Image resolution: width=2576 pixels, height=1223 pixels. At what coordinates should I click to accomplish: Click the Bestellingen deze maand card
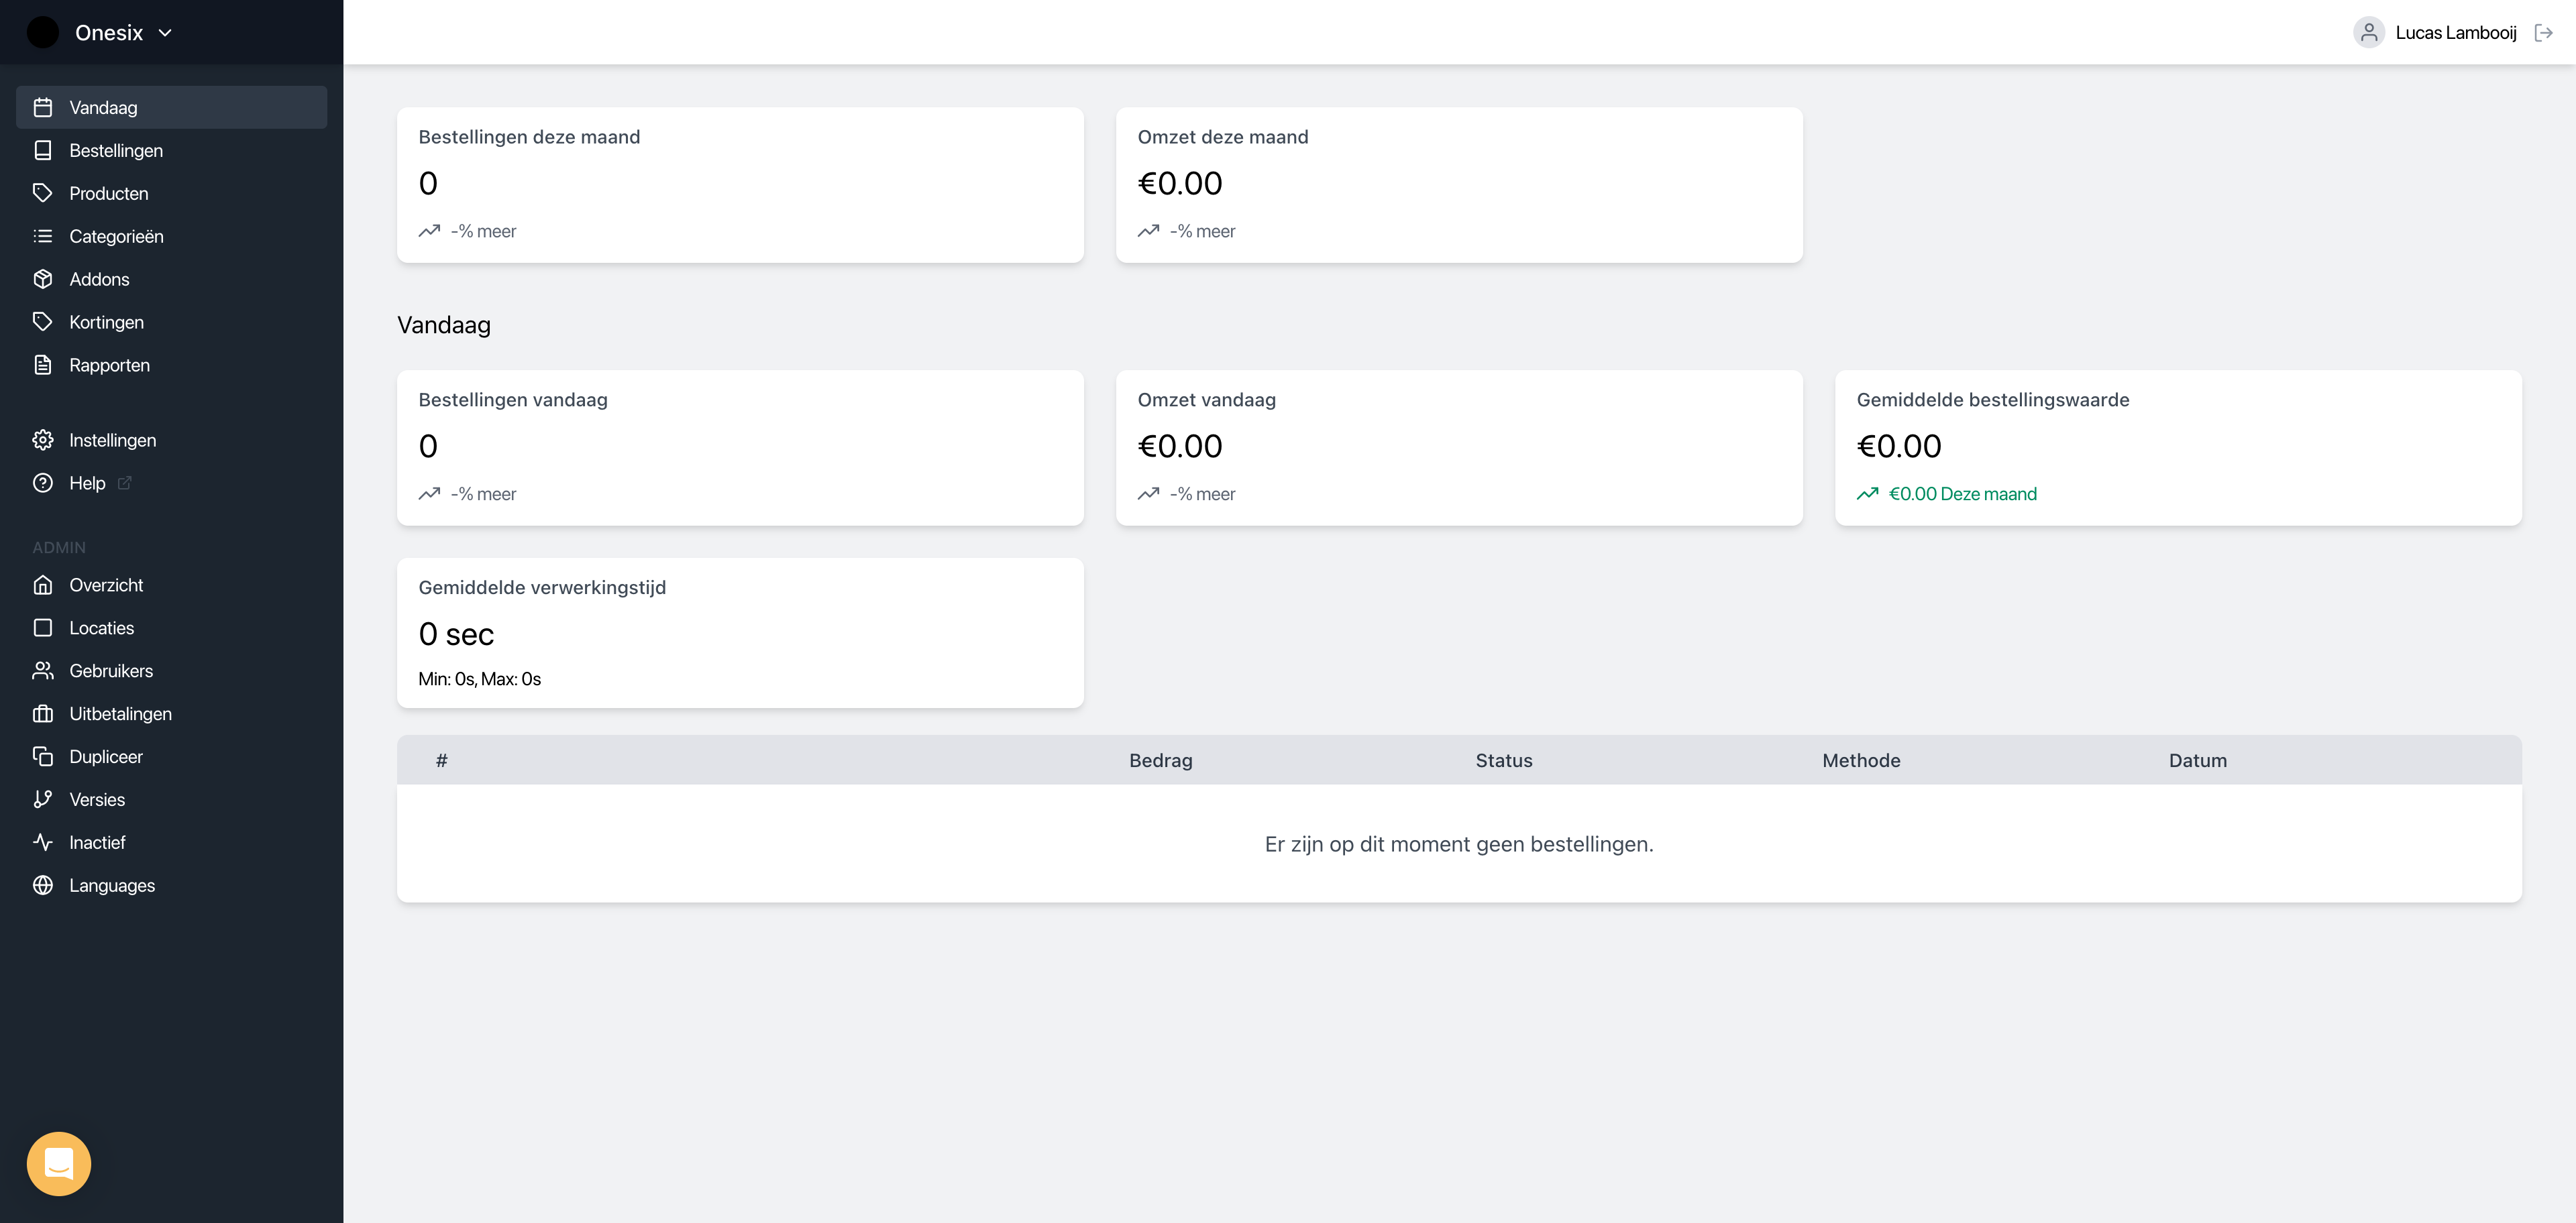[x=740, y=185]
